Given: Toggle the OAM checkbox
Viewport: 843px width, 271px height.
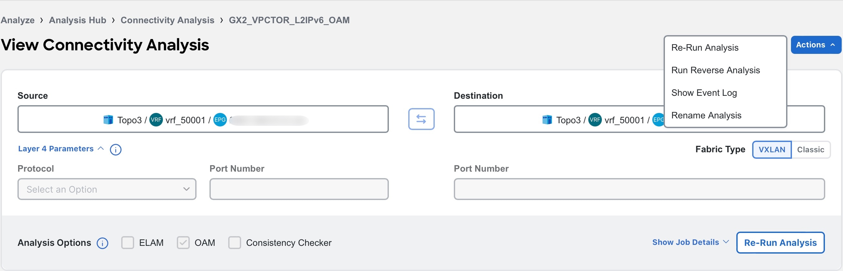Looking at the screenshot, I should pyautogui.click(x=183, y=243).
